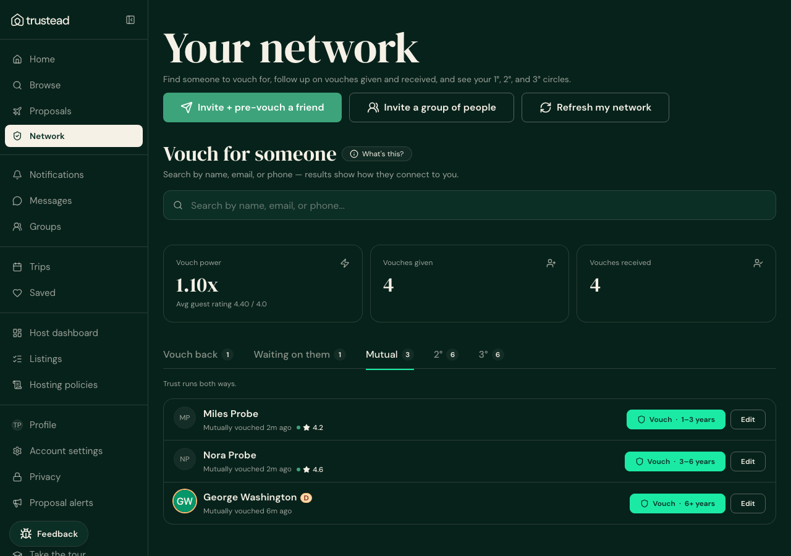This screenshot has width=791, height=556.
Task: Click the Trips calendar icon
Action: click(x=17, y=267)
